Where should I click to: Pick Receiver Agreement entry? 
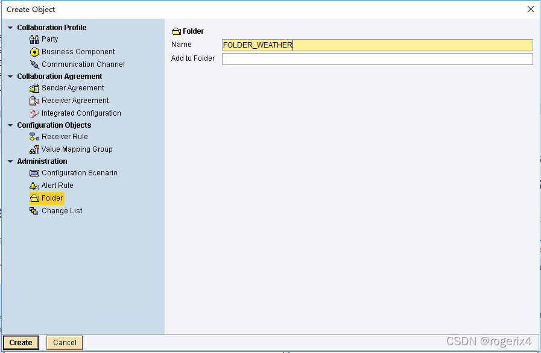pyautogui.click(x=75, y=101)
